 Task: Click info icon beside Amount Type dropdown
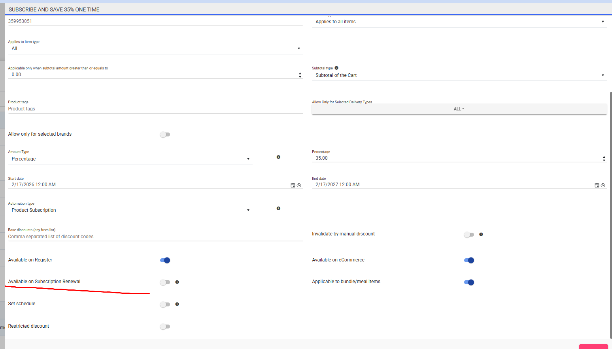point(278,157)
